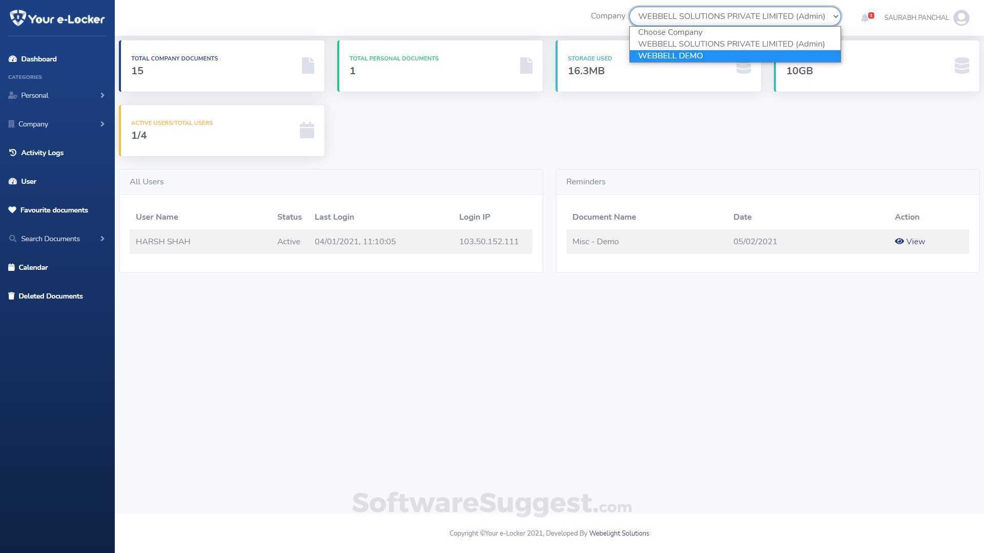Choose WEBBELL SOLUTIONS PRIVATE LIMITED (Admin) option
984x553 pixels.
pyautogui.click(x=731, y=44)
